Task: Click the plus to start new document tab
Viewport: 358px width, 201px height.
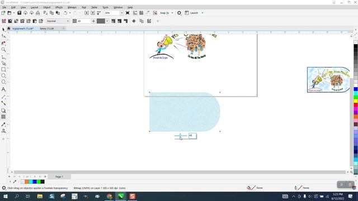Action: pyautogui.click(x=63, y=28)
